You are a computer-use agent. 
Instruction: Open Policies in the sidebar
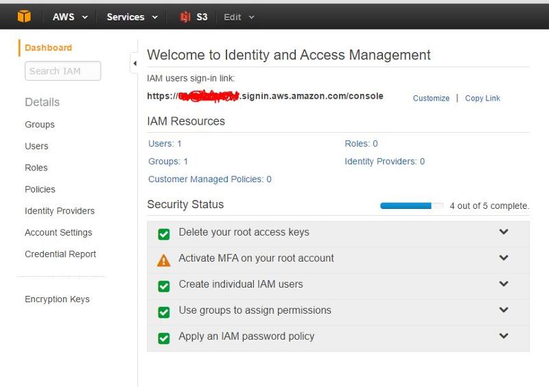(40, 190)
